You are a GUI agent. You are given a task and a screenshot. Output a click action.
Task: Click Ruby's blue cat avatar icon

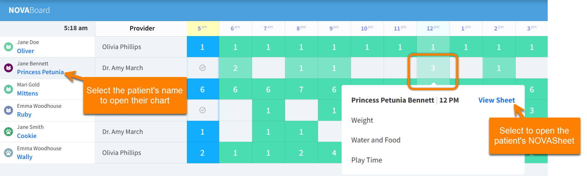point(8,110)
